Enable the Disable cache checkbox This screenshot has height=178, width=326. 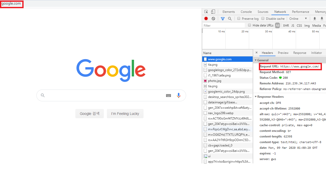(263, 18)
